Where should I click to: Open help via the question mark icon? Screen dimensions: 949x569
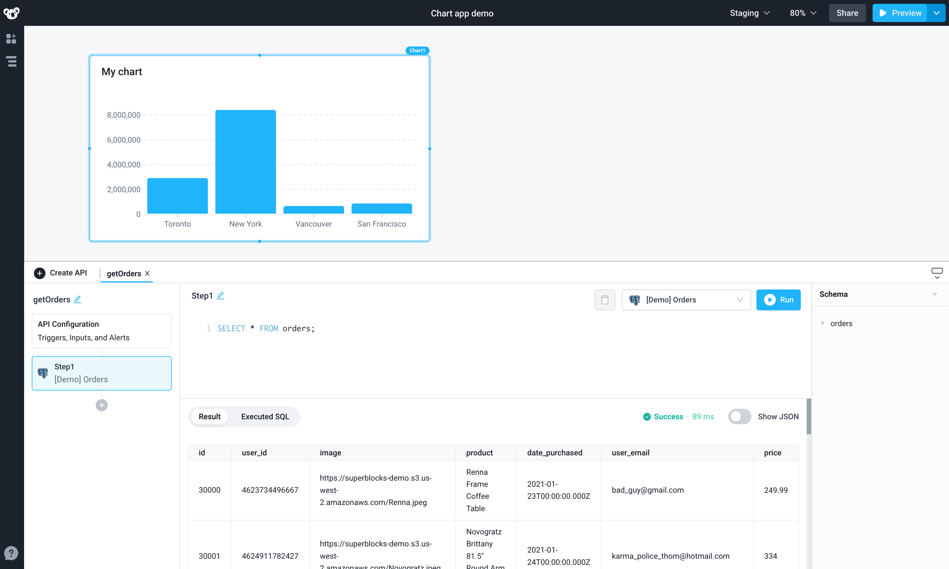(x=11, y=553)
